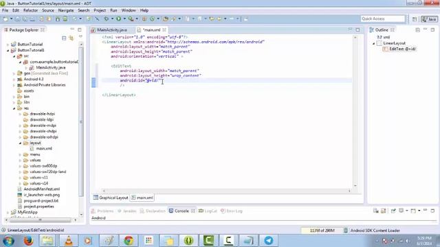The width and height of the screenshot is (440, 247).
Task: Click the green Run toolbar button
Action: click(x=119, y=19)
